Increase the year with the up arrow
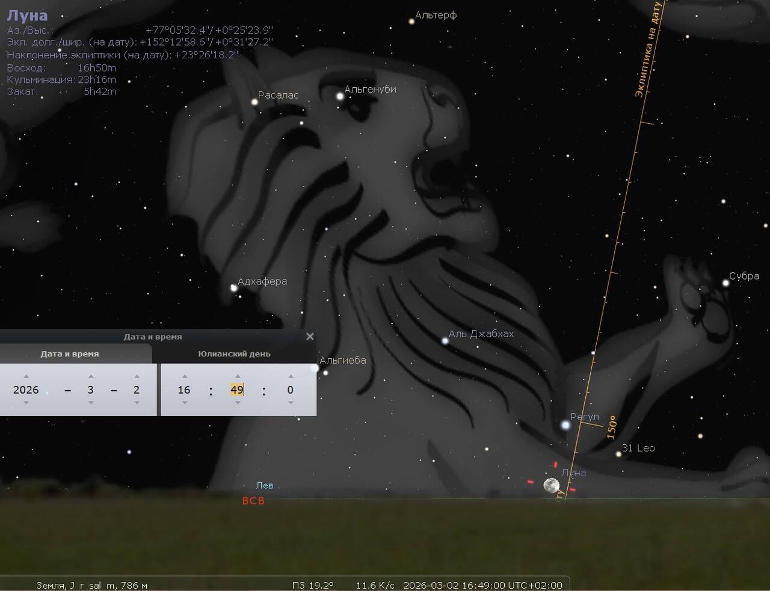This screenshot has height=591, width=770. pos(26,377)
